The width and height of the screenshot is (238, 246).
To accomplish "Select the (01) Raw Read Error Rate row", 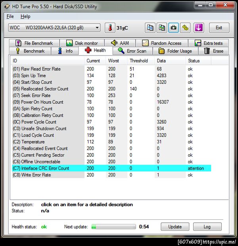I will (111, 69).
